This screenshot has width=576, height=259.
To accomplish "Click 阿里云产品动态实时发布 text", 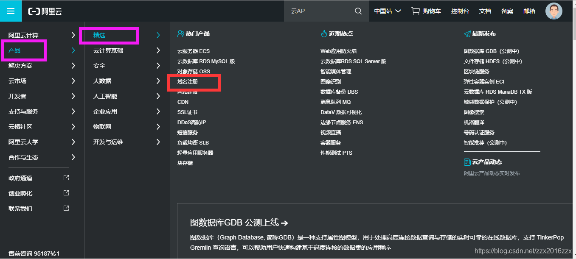I will pos(492,173).
